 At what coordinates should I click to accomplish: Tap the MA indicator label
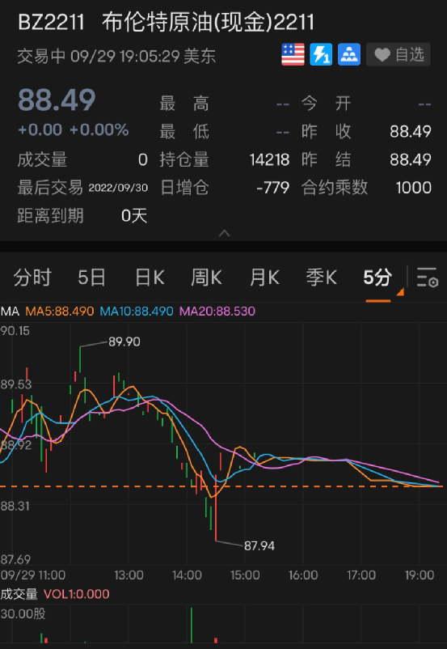click(10, 311)
